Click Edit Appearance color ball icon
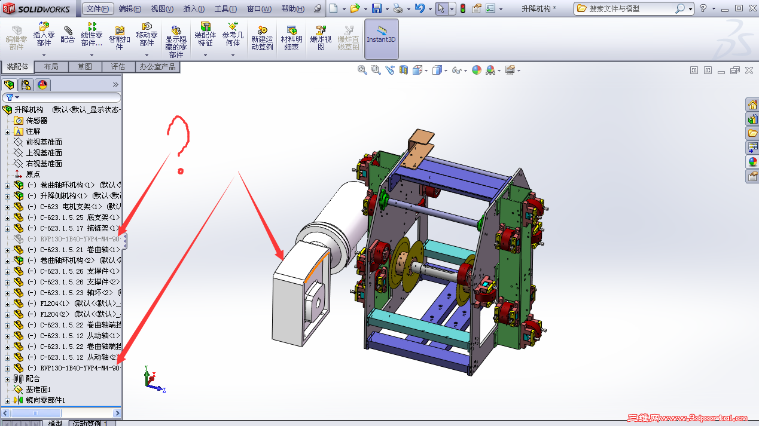The image size is (759, 426). click(477, 70)
